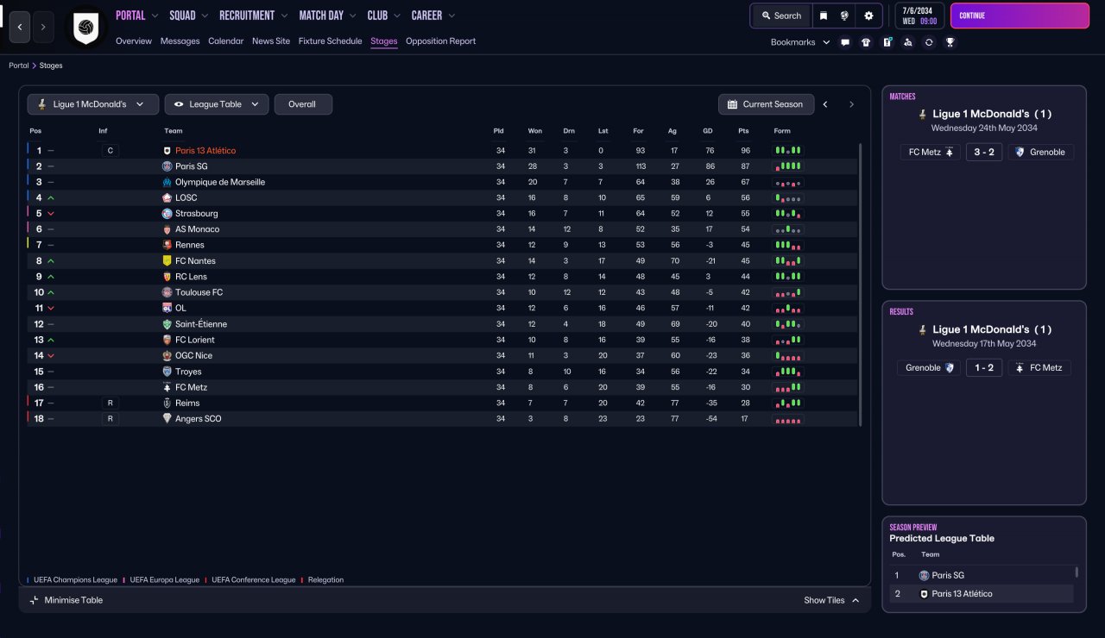The image size is (1105, 638).
Task: Go back using the left navigation arrow
Action: point(21,28)
